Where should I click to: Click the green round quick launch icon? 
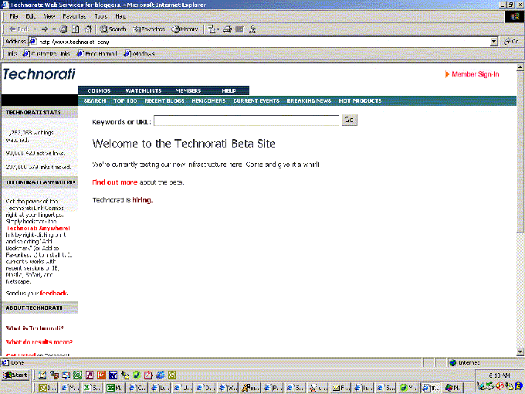pos(137,375)
